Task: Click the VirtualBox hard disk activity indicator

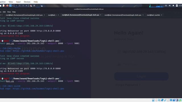Action: pyautogui.click(x=153, y=100)
